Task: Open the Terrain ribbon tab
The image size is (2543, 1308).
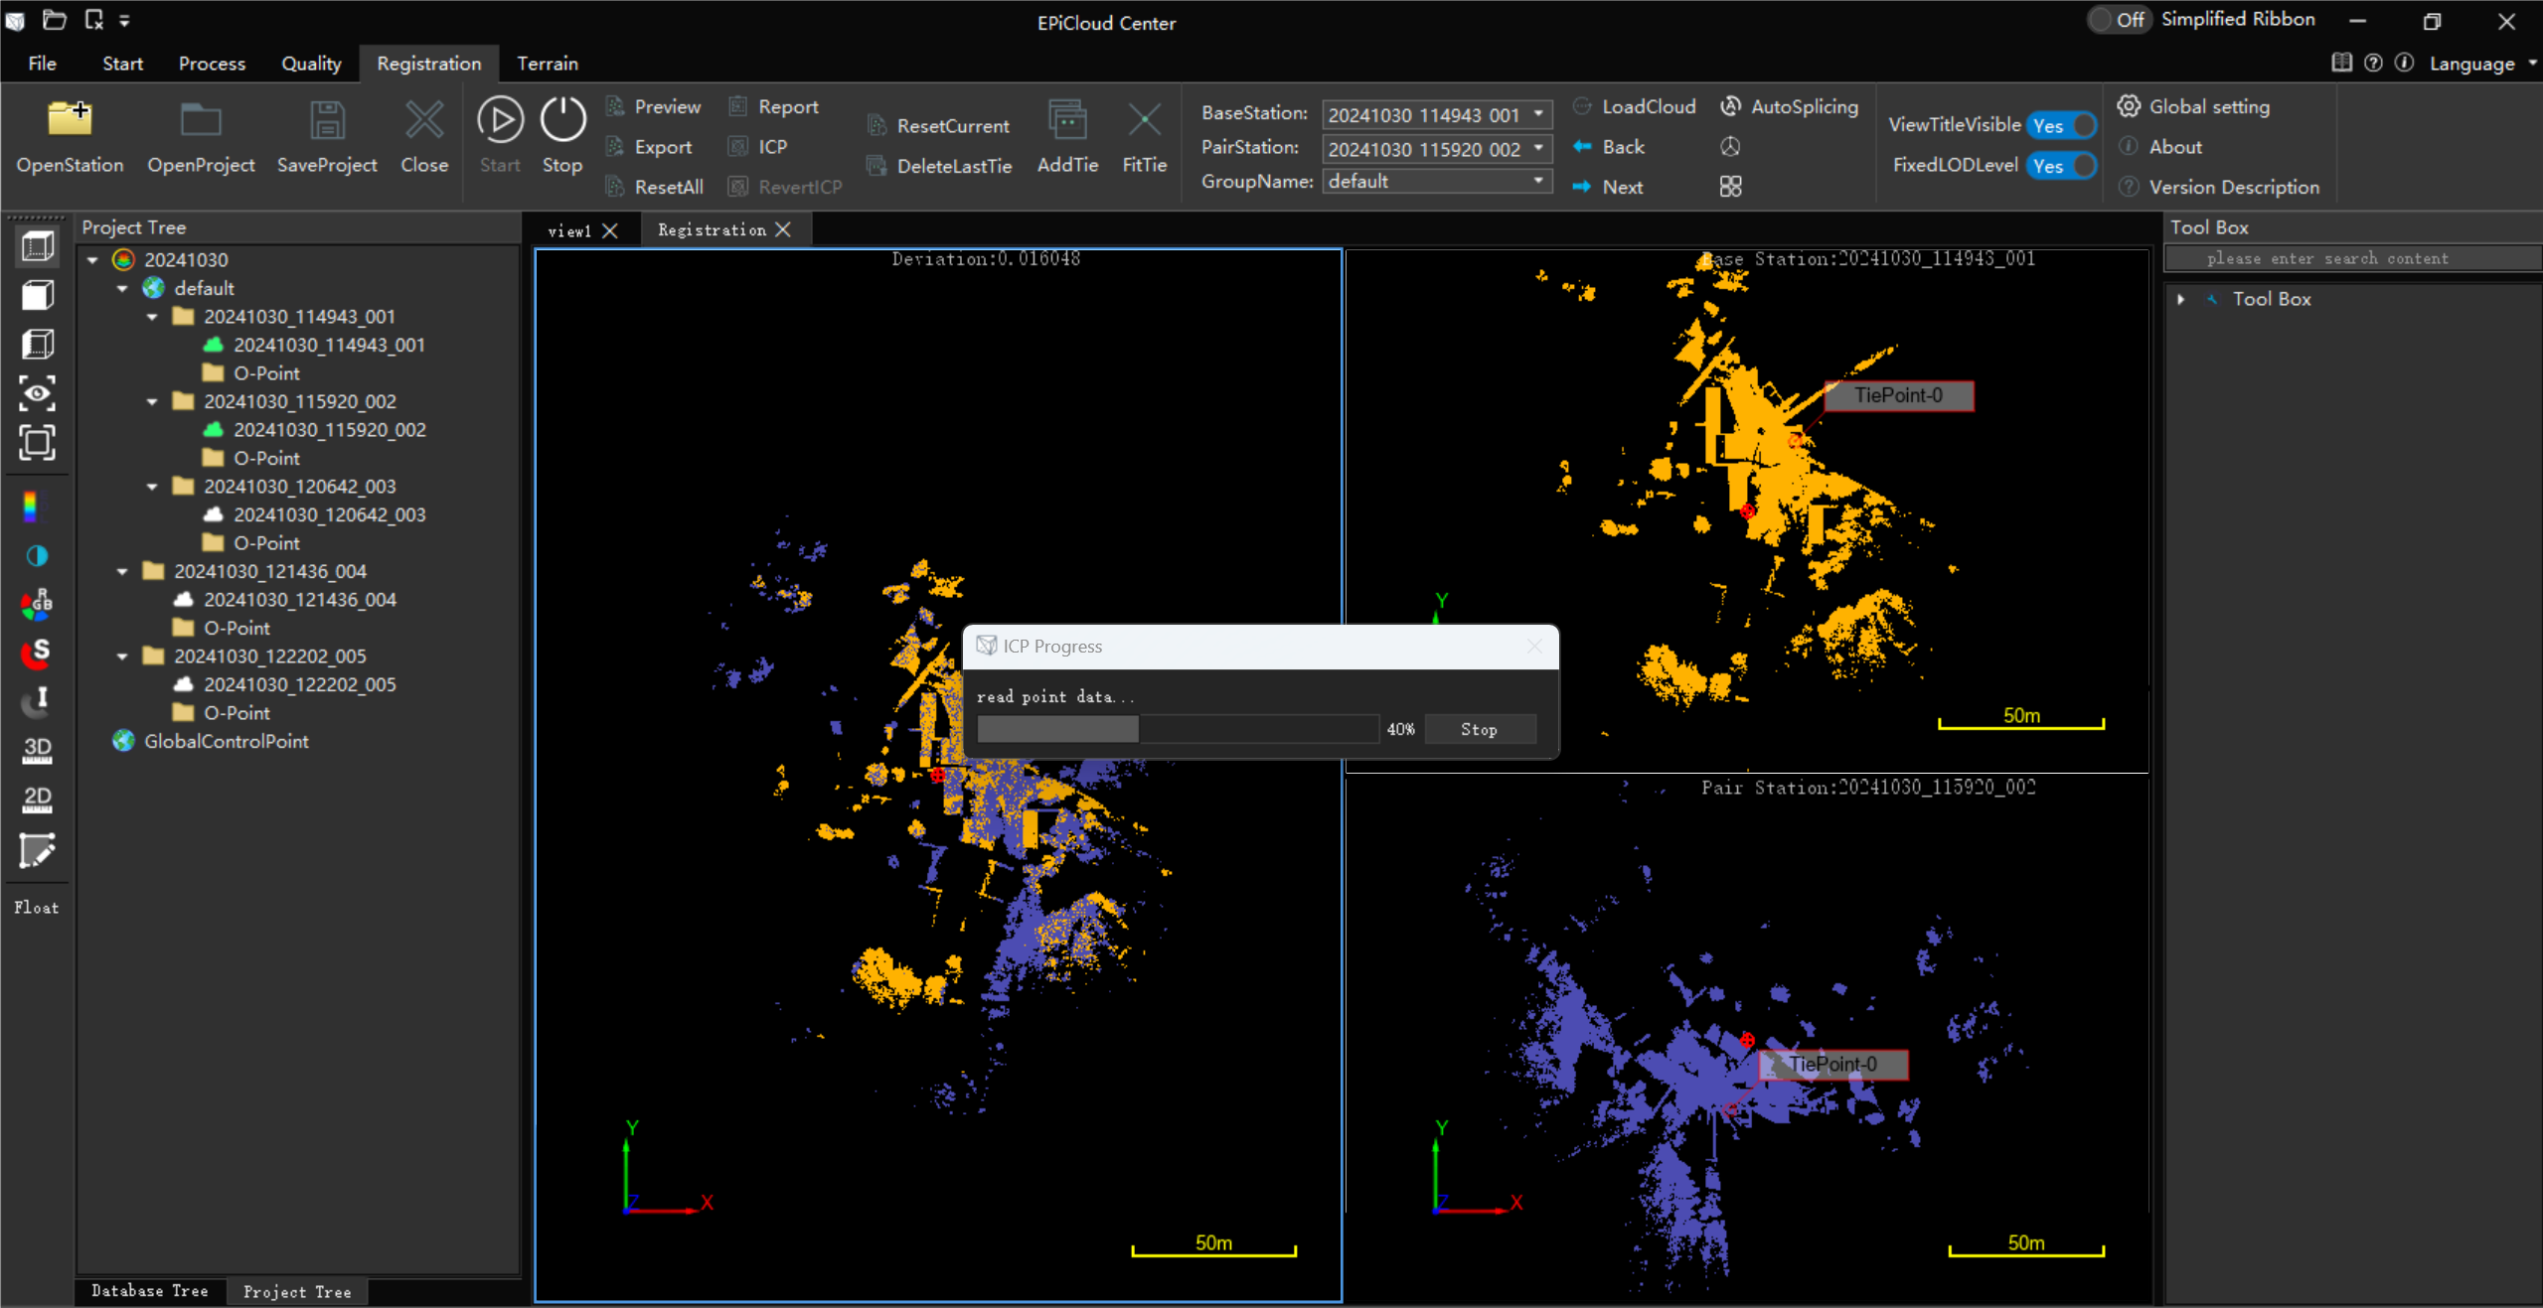Action: tap(547, 64)
